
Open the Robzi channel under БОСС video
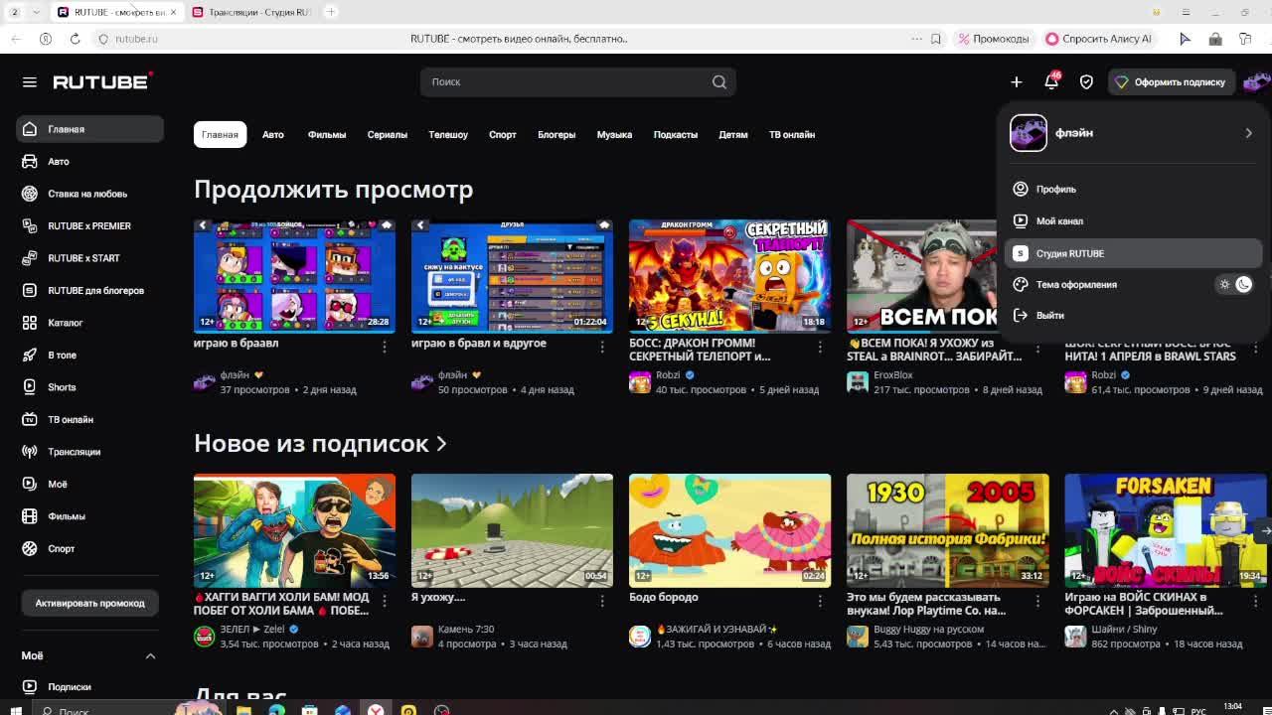point(668,374)
